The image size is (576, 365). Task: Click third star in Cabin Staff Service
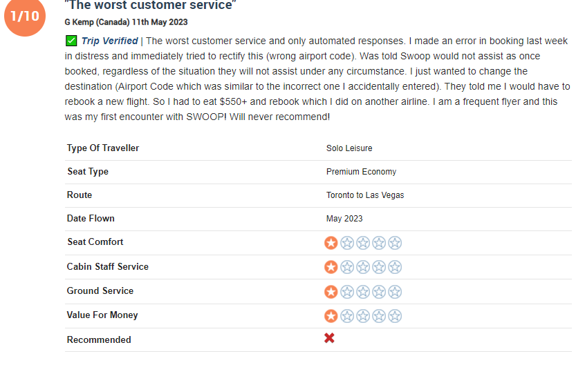point(363,267)
